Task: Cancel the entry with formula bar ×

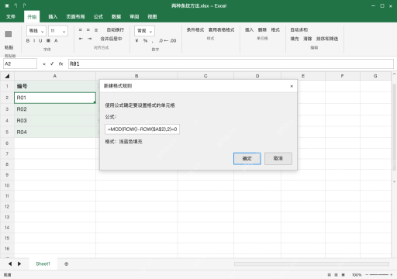Action: tap(44, 64)
